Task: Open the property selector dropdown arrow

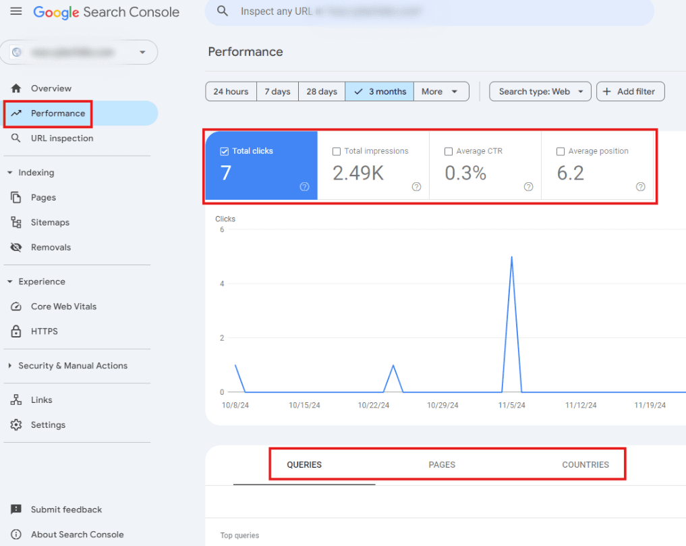Action: point(142,52)
